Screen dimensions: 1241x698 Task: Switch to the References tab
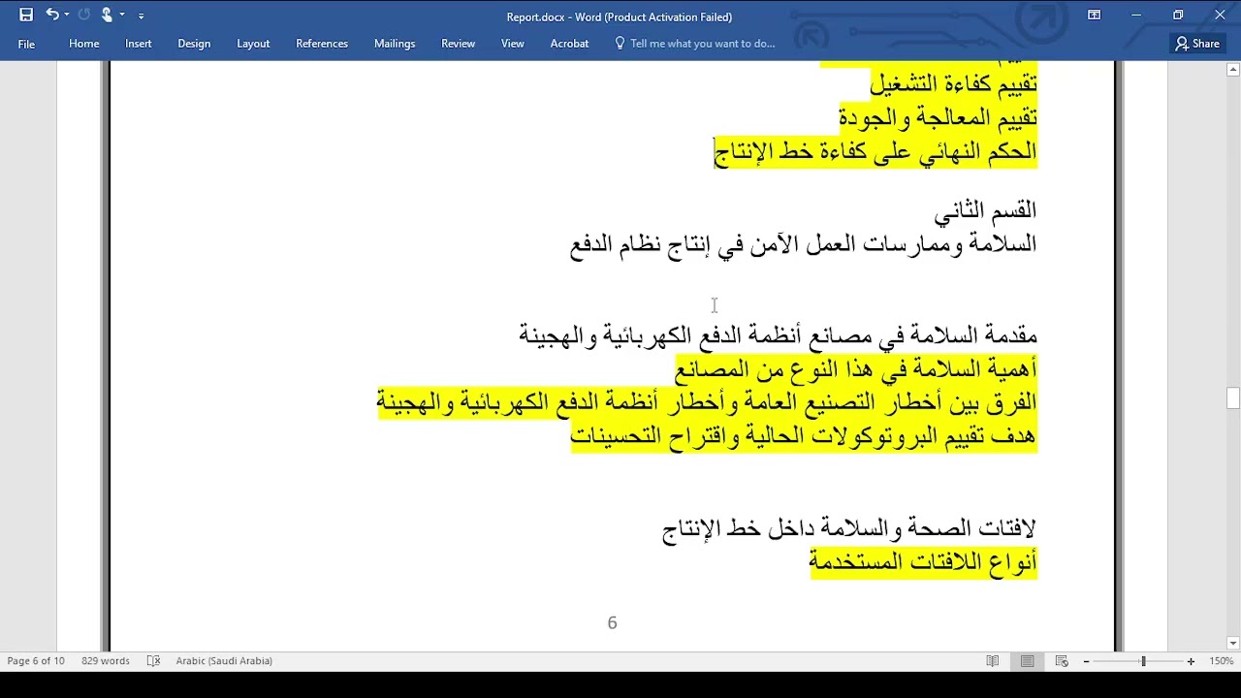[x=322, y=44]
